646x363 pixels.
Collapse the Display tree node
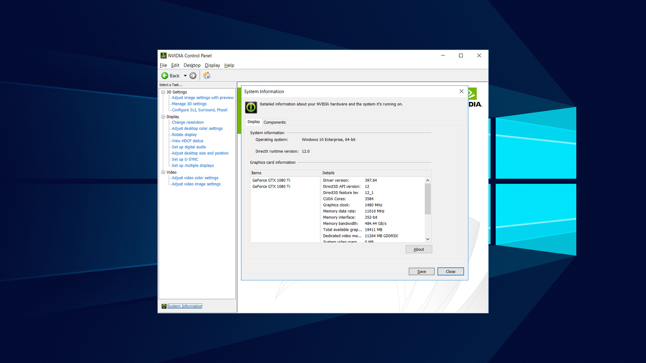[163, 117]
